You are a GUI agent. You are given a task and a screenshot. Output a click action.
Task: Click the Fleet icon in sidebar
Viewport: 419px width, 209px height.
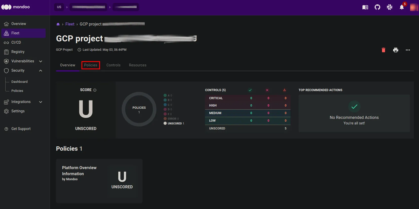coord(6,33)
